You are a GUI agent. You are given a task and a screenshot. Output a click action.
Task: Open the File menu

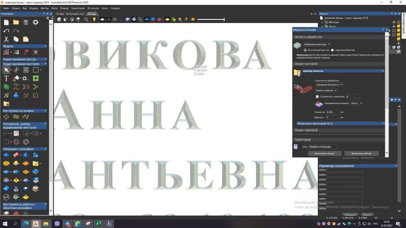[x=6, y=8]
